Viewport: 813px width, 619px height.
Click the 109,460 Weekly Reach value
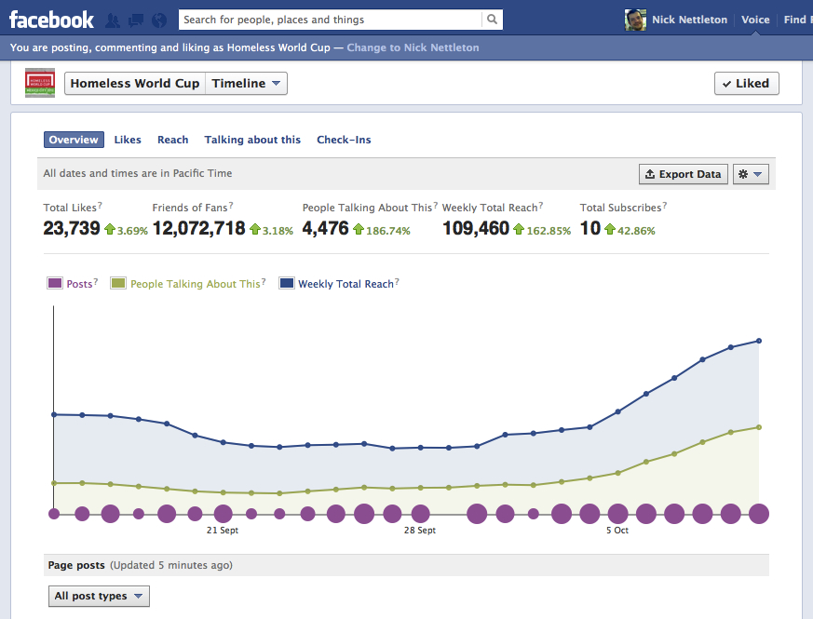(476, 228)
